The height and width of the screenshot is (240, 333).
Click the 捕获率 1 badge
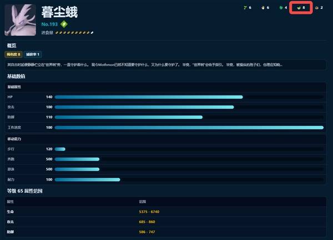coord(33,54)
